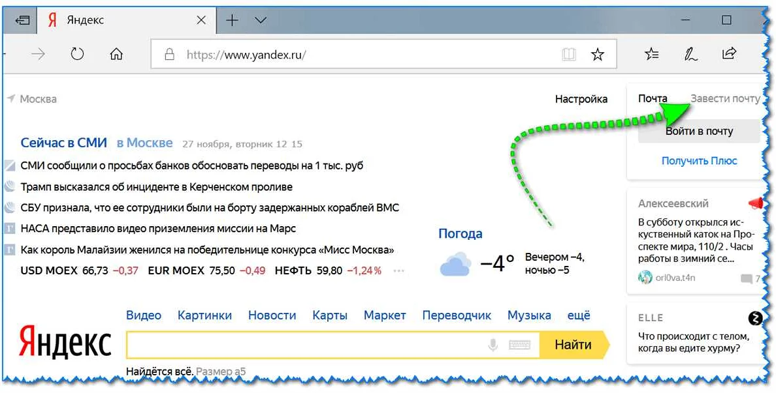Screen dimensions: 776x393
Task: Expand more rates ellipsis
Action: (398, 270)
